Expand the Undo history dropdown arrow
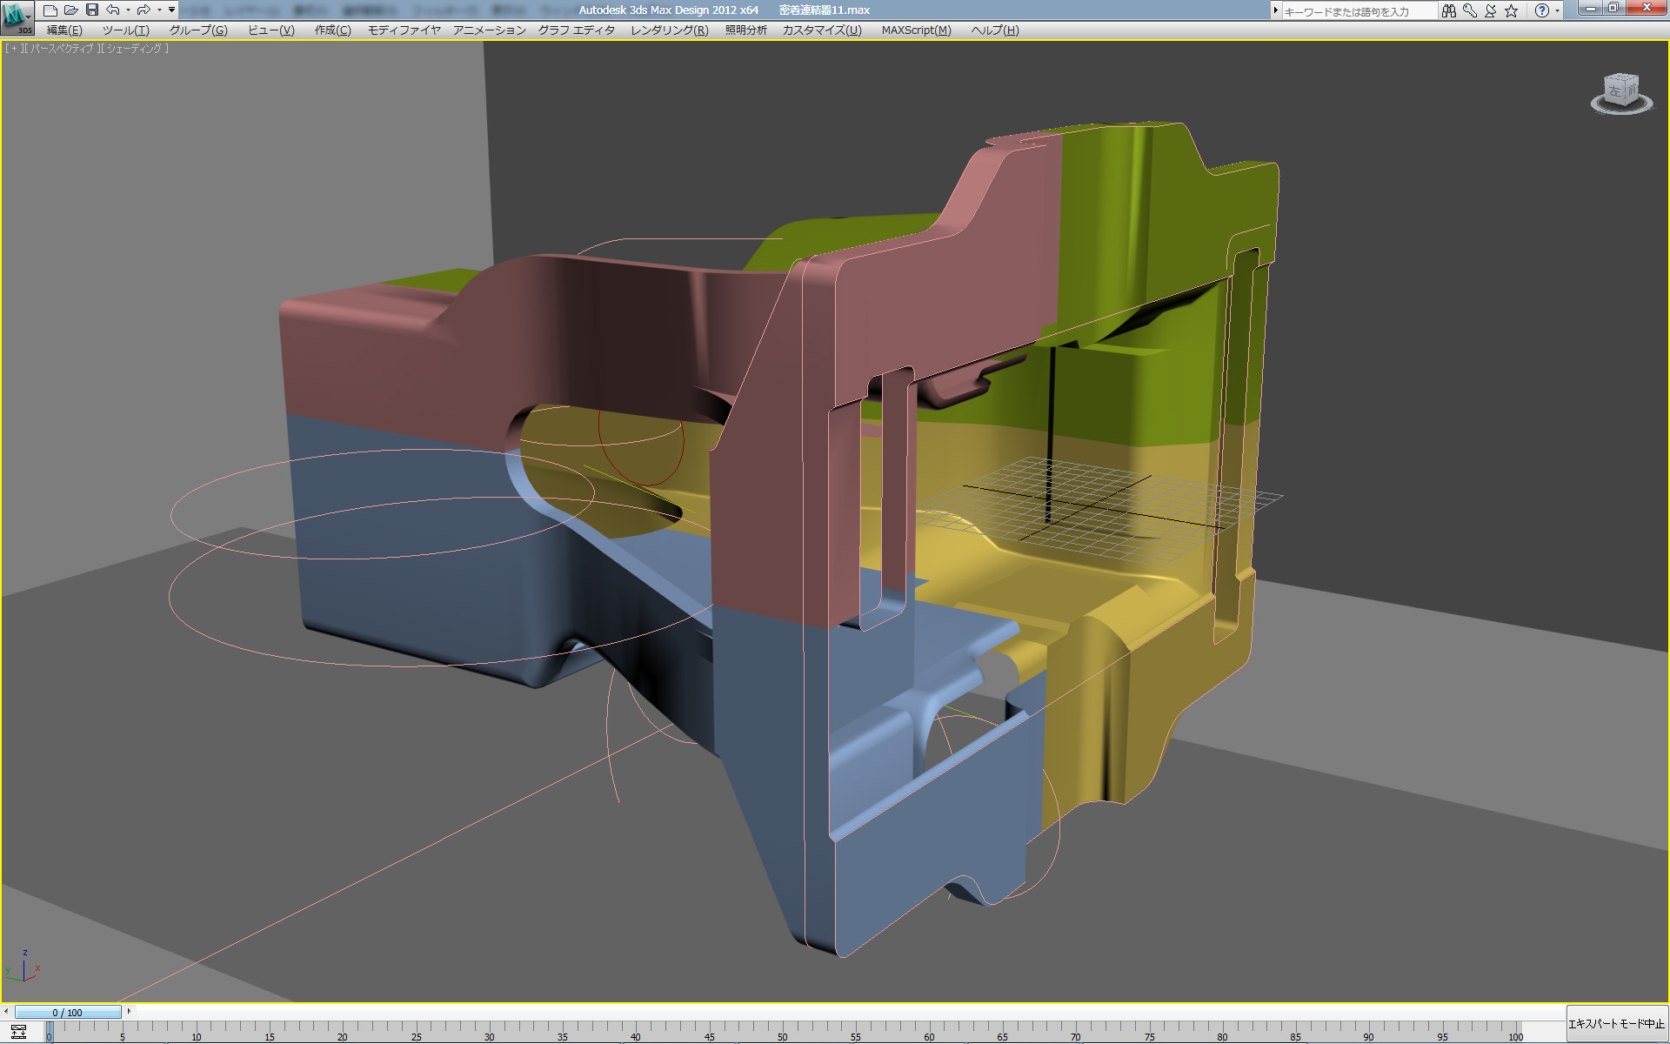This screenshot has width=1670, height=1044. pos(128,10)
